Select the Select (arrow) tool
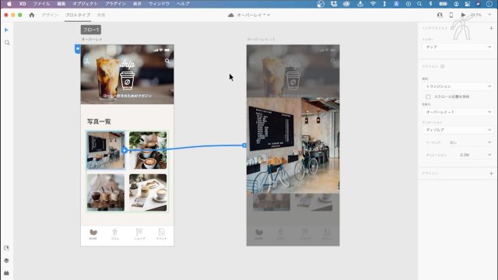The image size is (498, 280). tap(7, 30)
